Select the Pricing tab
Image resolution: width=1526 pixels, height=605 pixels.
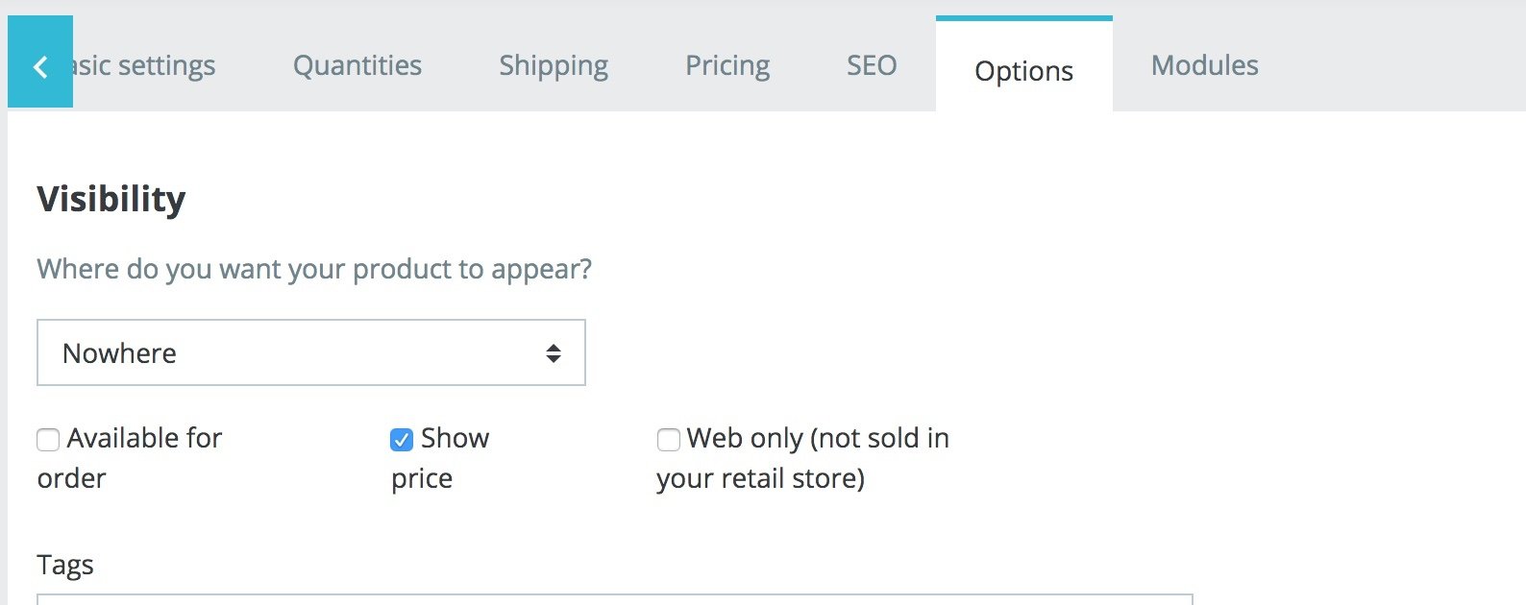click(x=727, y=65)
